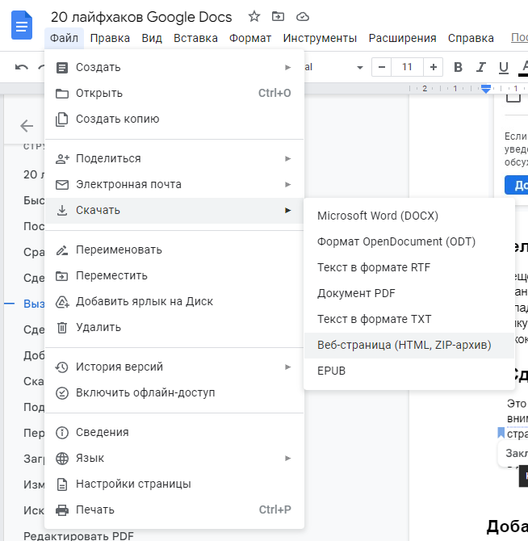Check the cloud document status icon
This screenshot has width=528, height=541.
[303, 16]
